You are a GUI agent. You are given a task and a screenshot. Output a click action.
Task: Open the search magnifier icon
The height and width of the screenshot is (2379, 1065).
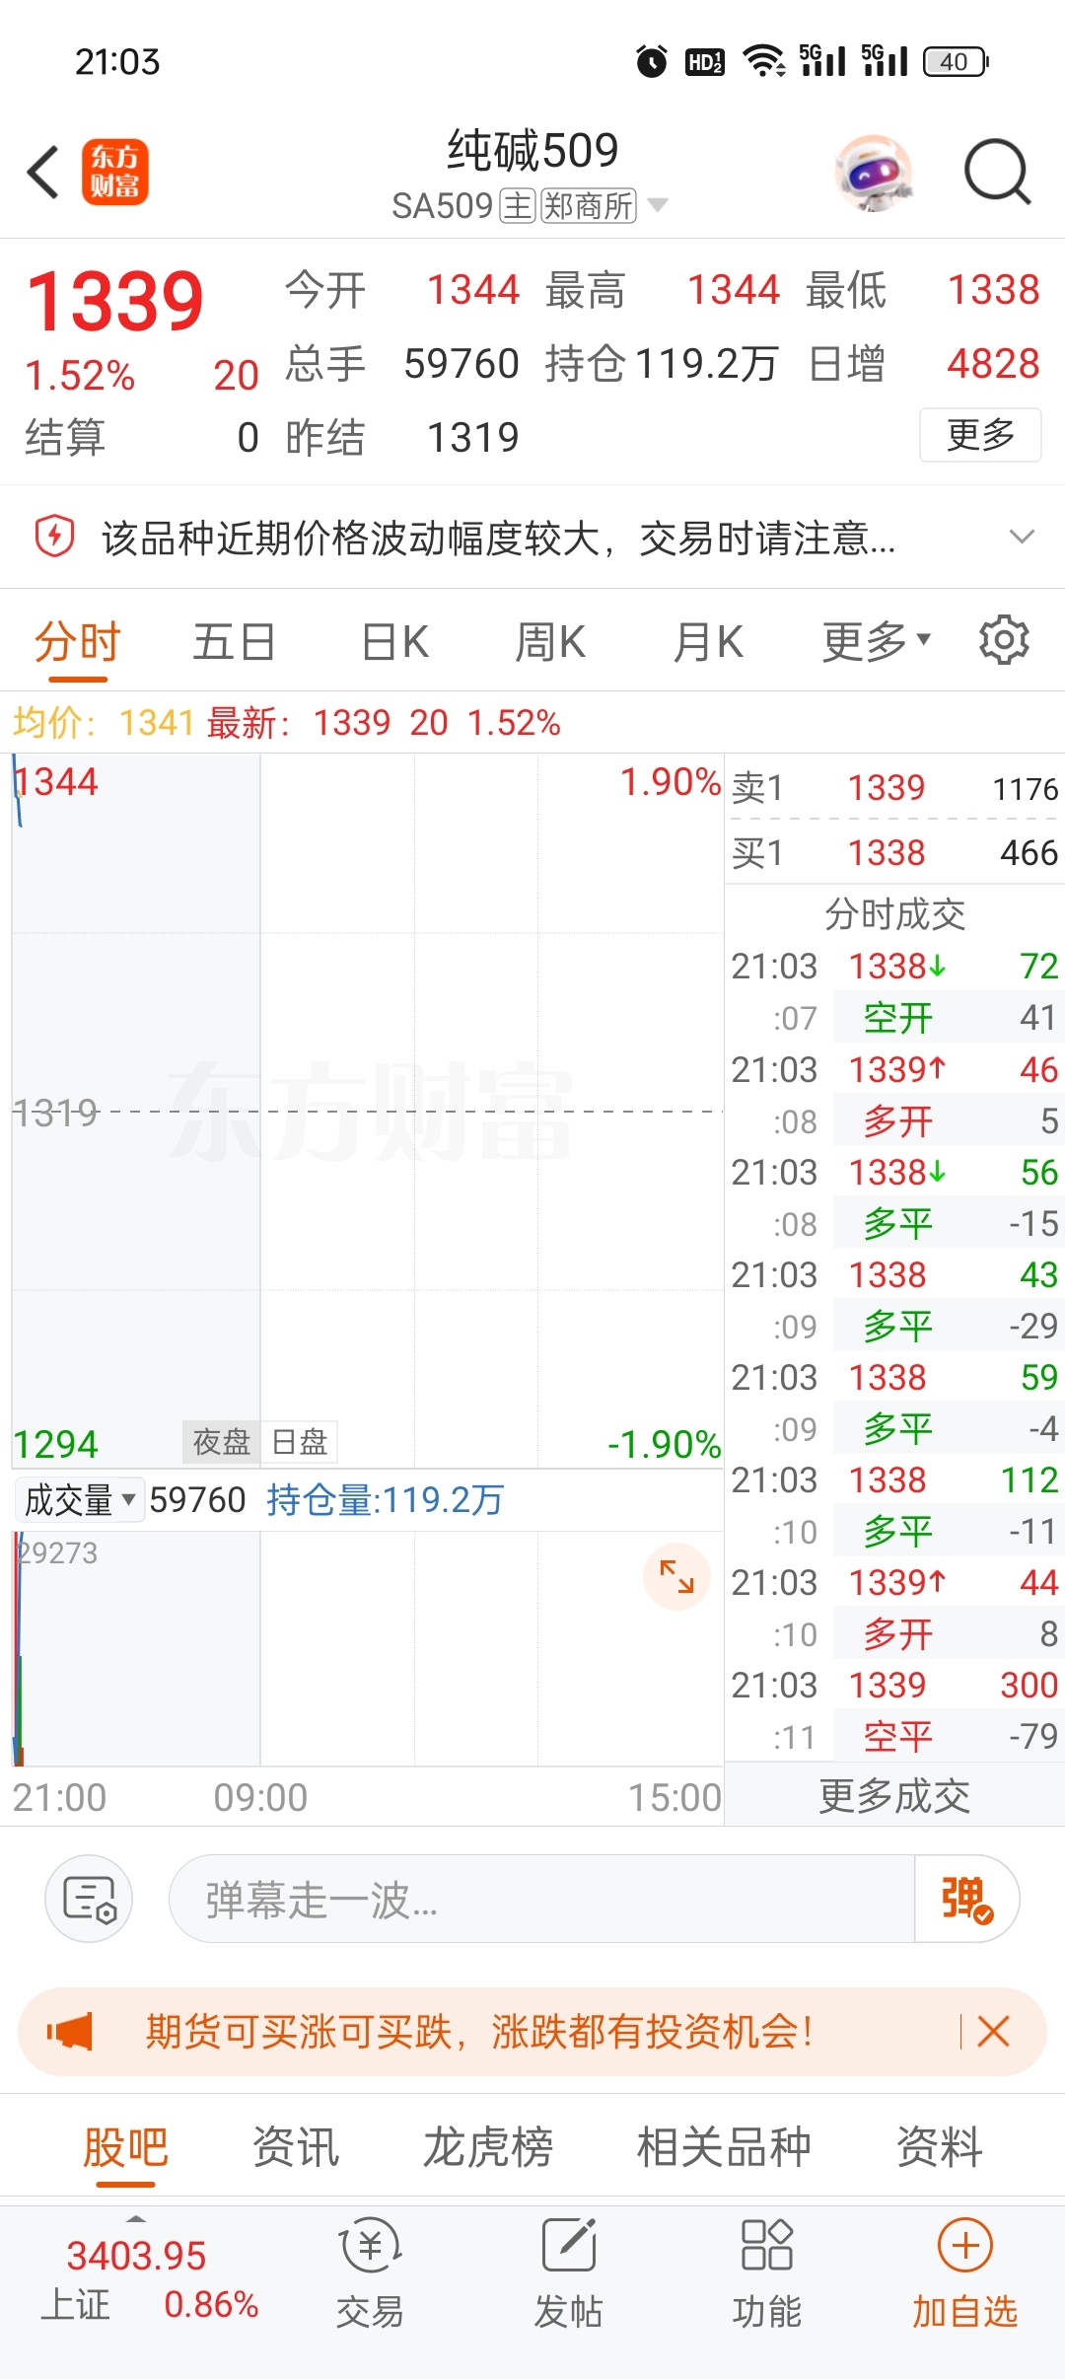(x=997, y=172)
